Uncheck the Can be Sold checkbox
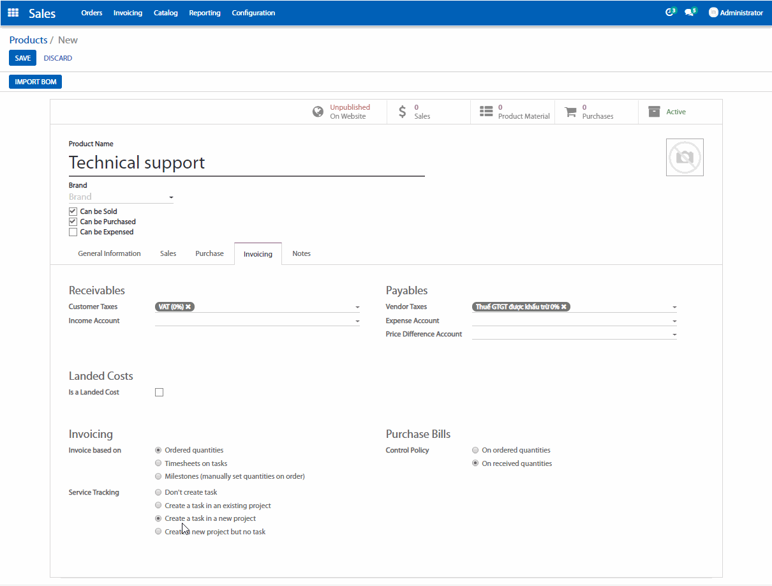The image size is (772, 586). tap(73, 211)
